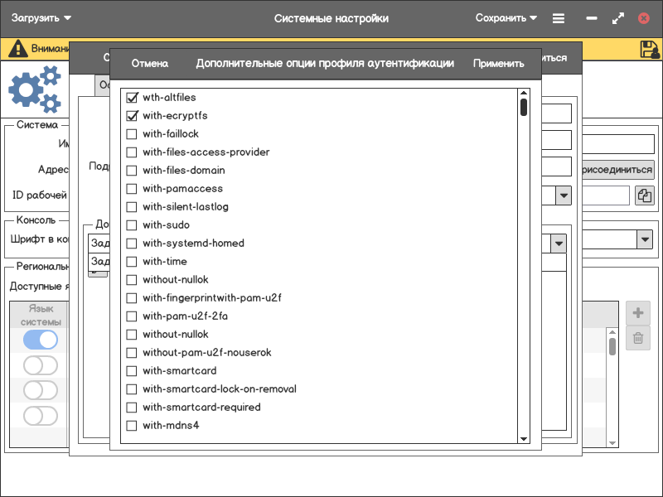Check the with-smartcard-required option
Screen dimensions: 663x497
(x=132, y=408)
